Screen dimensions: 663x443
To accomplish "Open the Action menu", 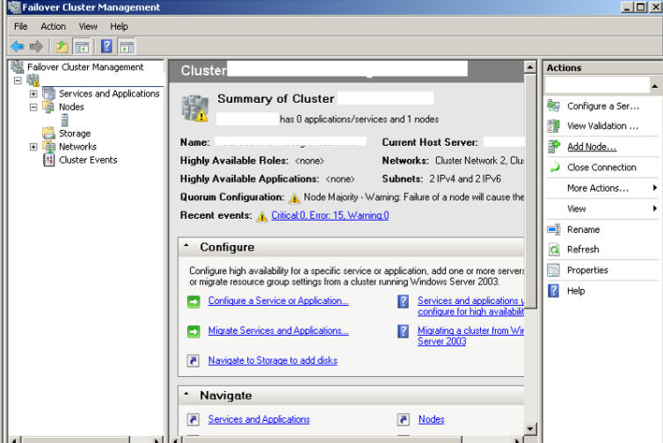I will pos(54,26).
